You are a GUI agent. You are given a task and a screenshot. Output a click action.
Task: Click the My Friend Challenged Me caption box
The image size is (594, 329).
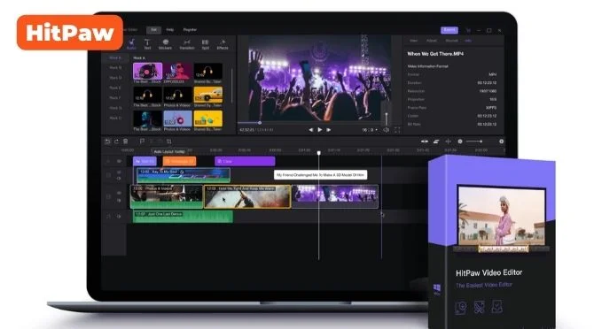coord(320,175)
